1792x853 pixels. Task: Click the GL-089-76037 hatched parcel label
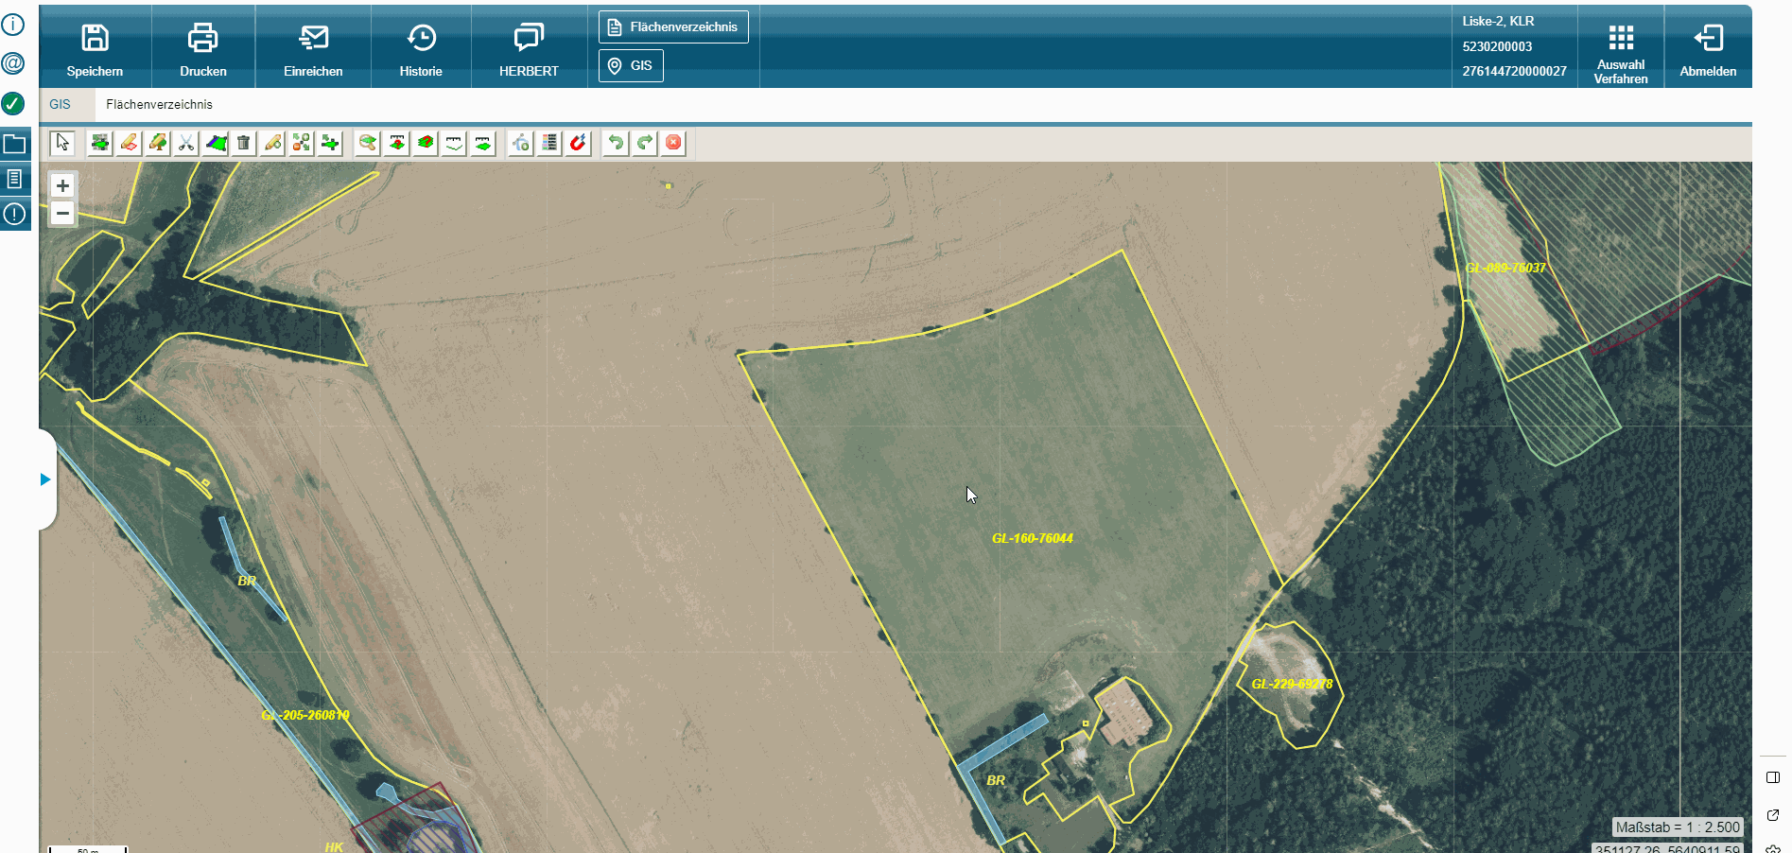tap(1505, 268)
